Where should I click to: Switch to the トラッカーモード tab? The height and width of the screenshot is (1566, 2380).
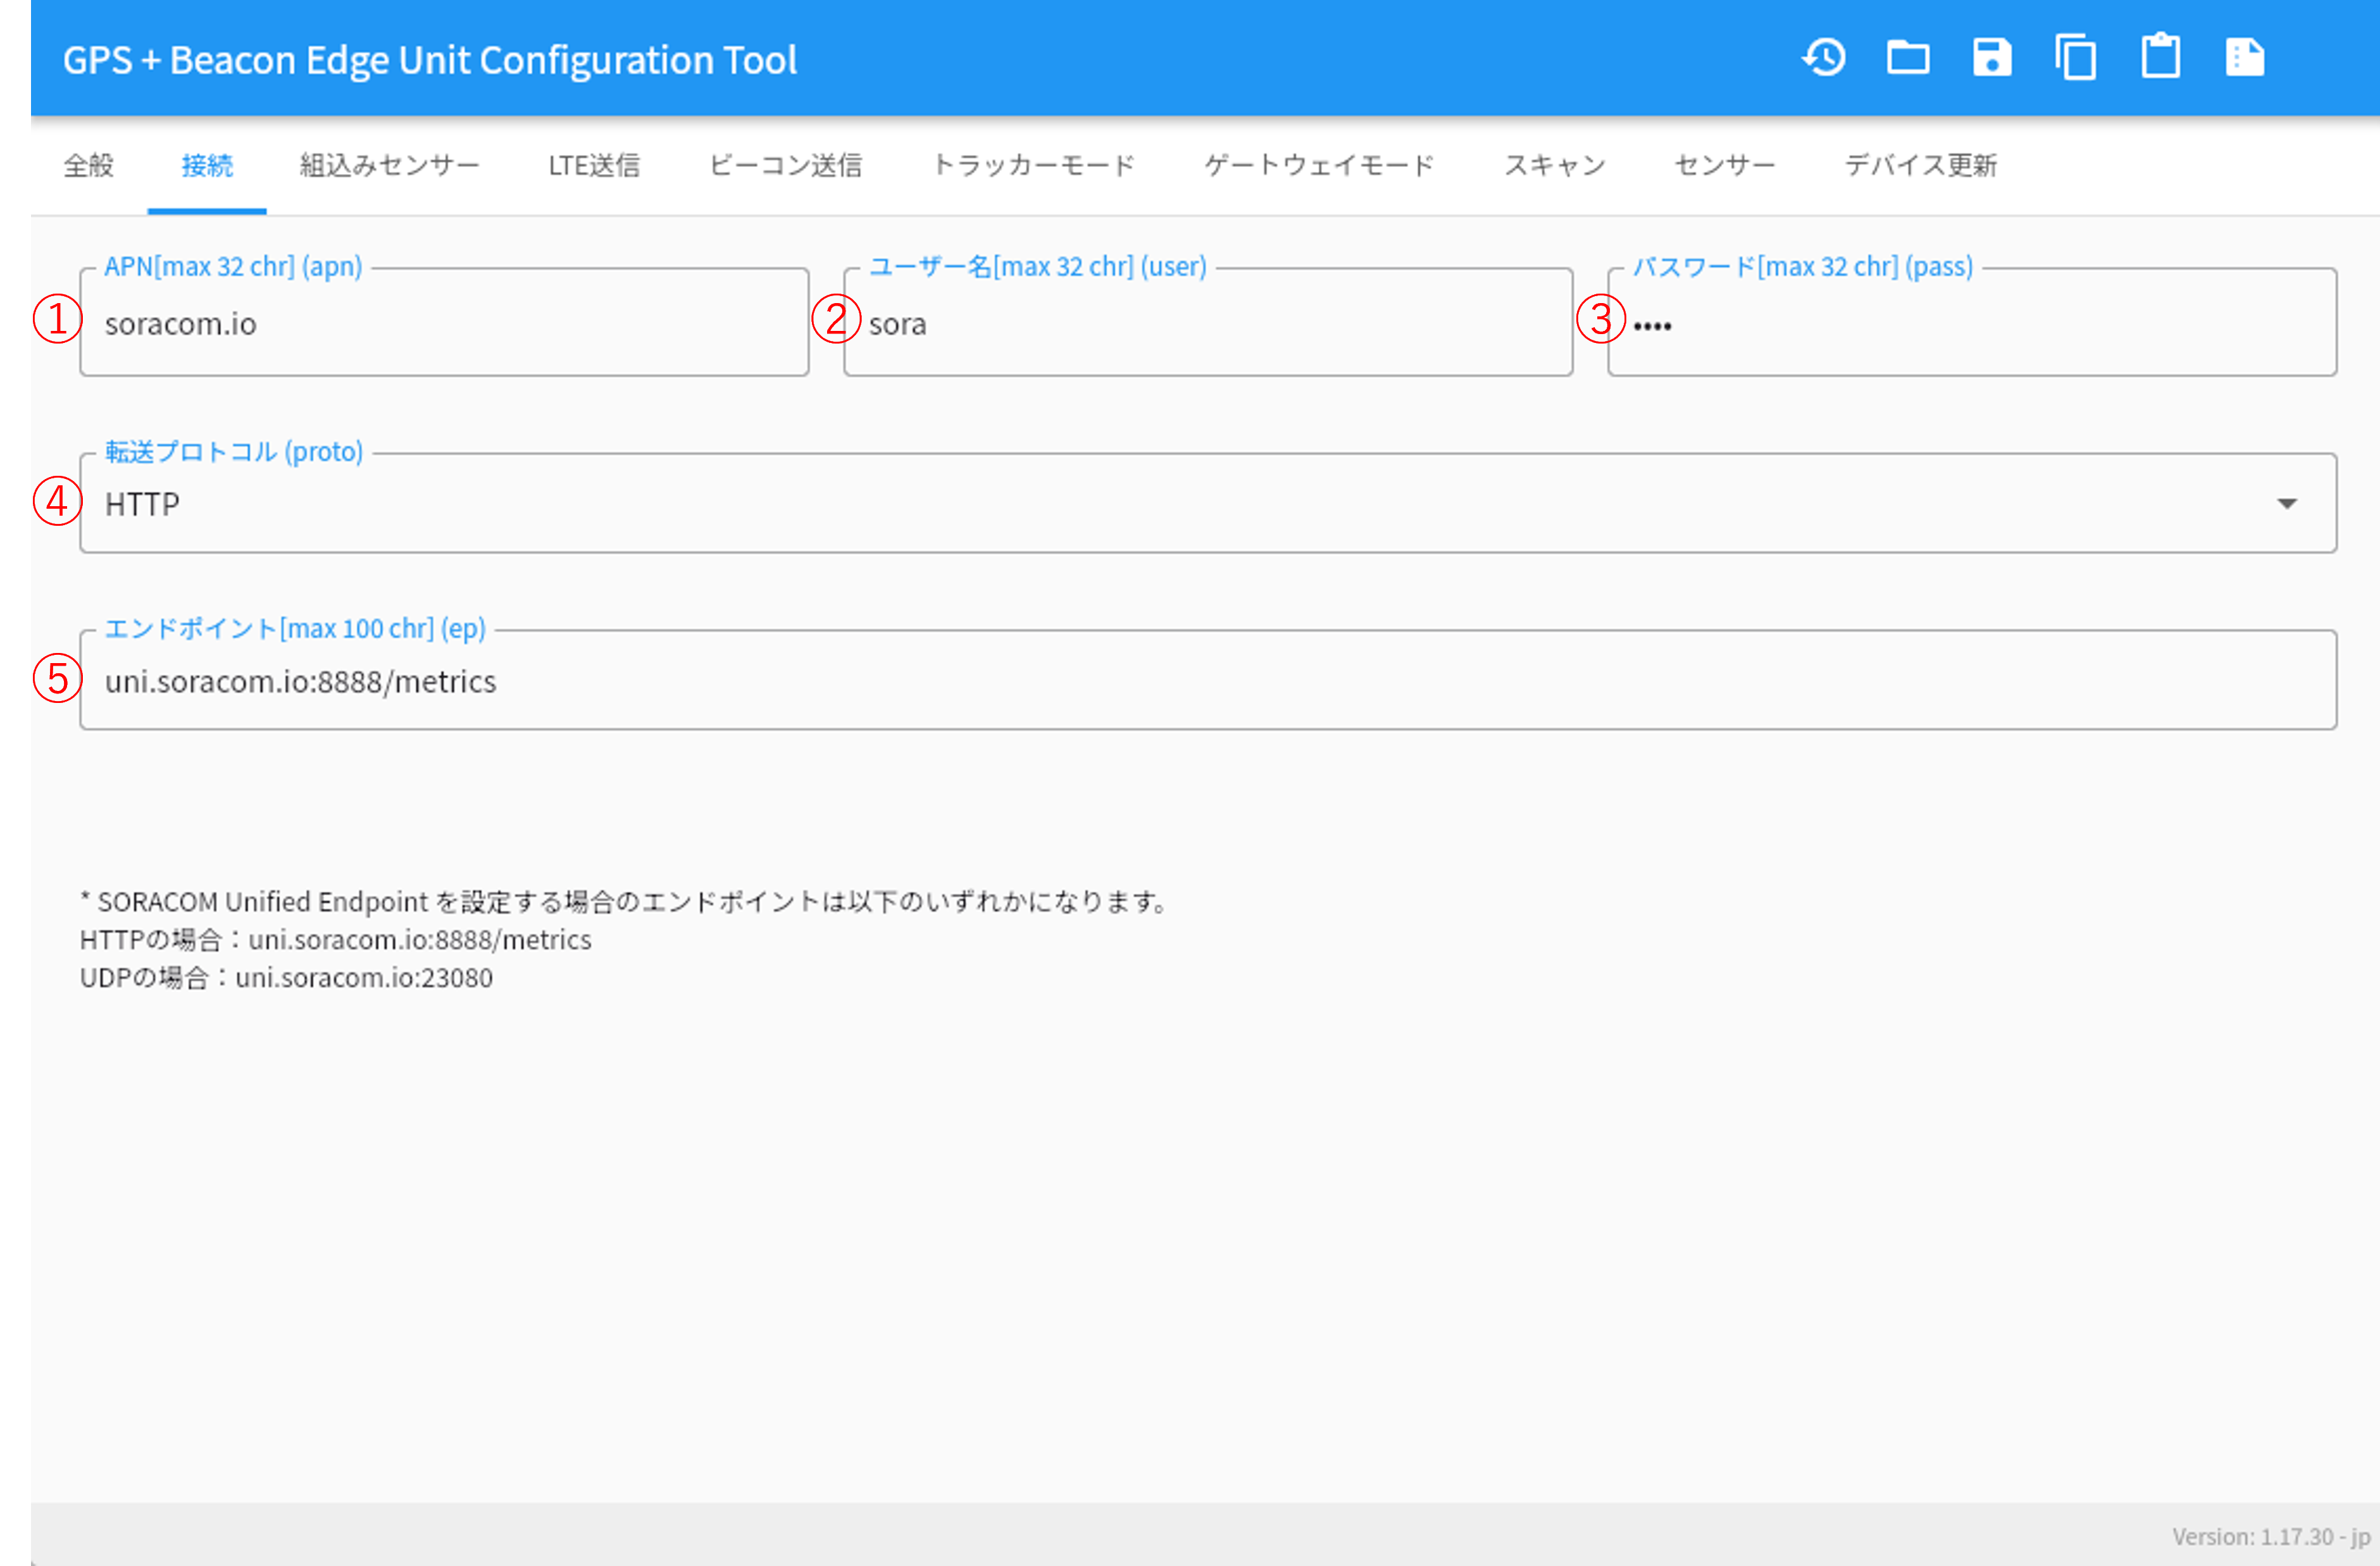tap(1034, 165)
